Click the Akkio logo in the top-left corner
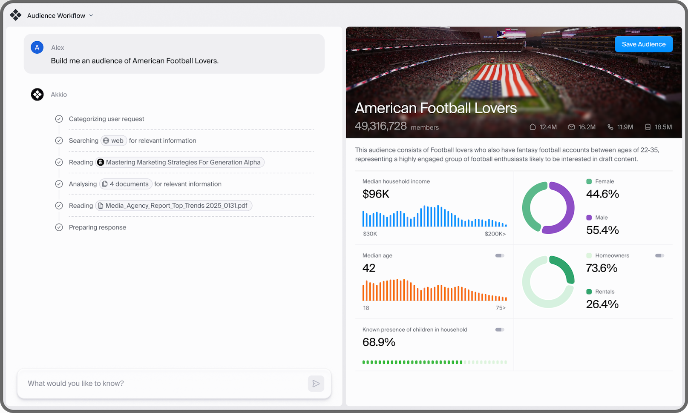The height and width of the screenshot is (413, 688). coord(15,15)
